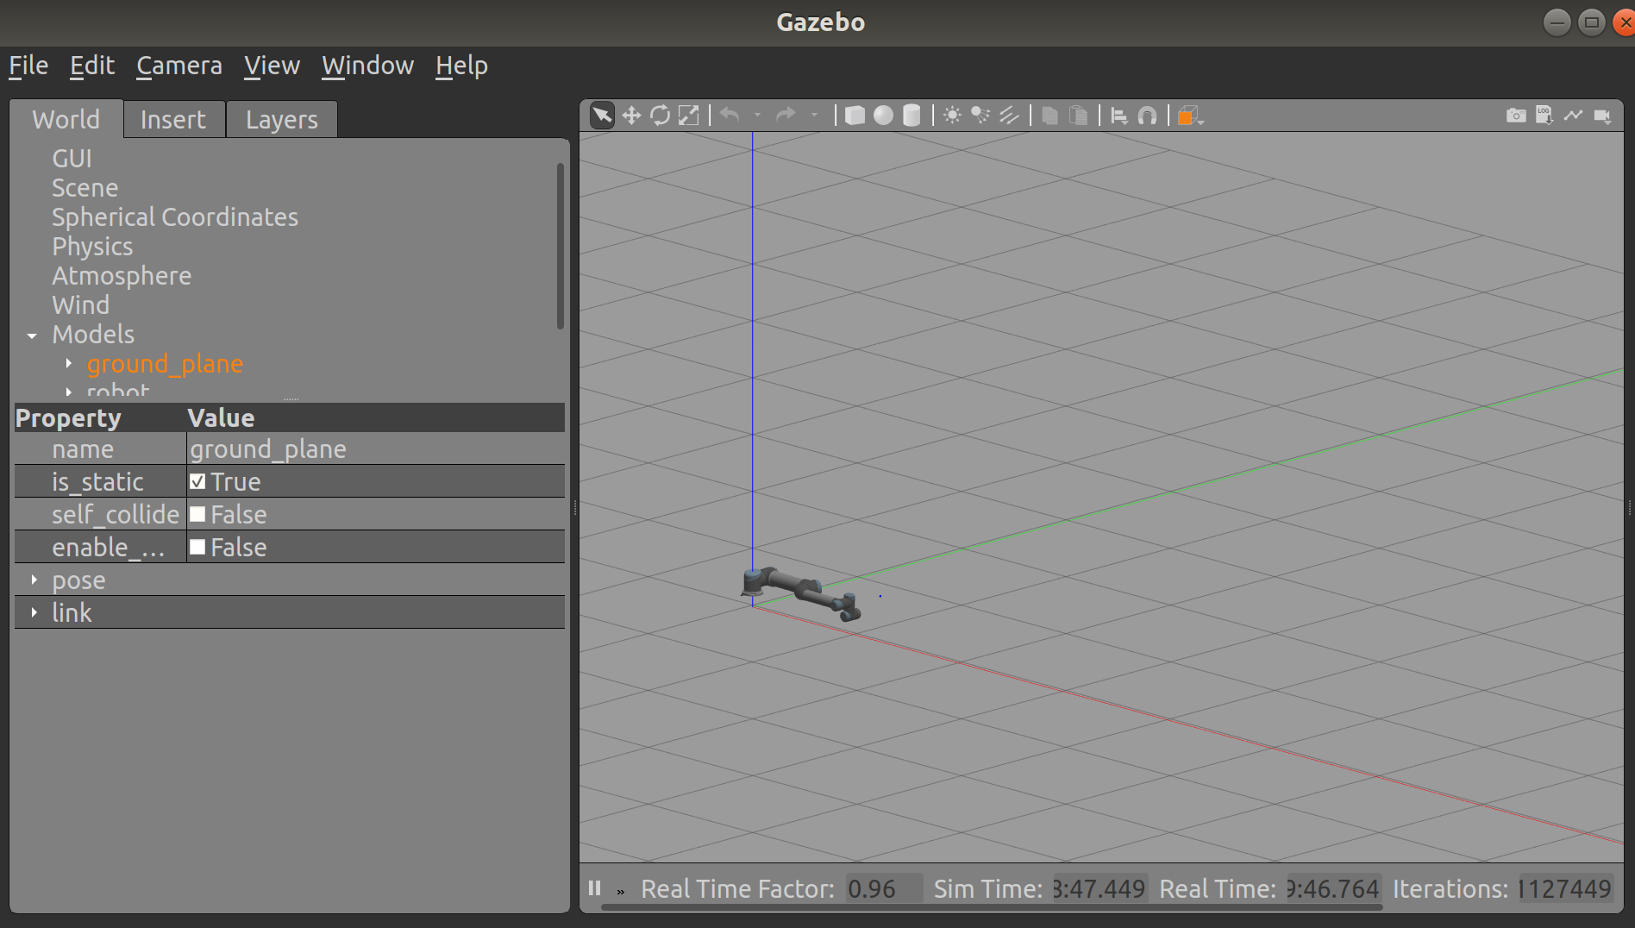The height and width of the screenshot is (928, 1635).
Task: Click the step forward chevrons
Action: (620, 891)
